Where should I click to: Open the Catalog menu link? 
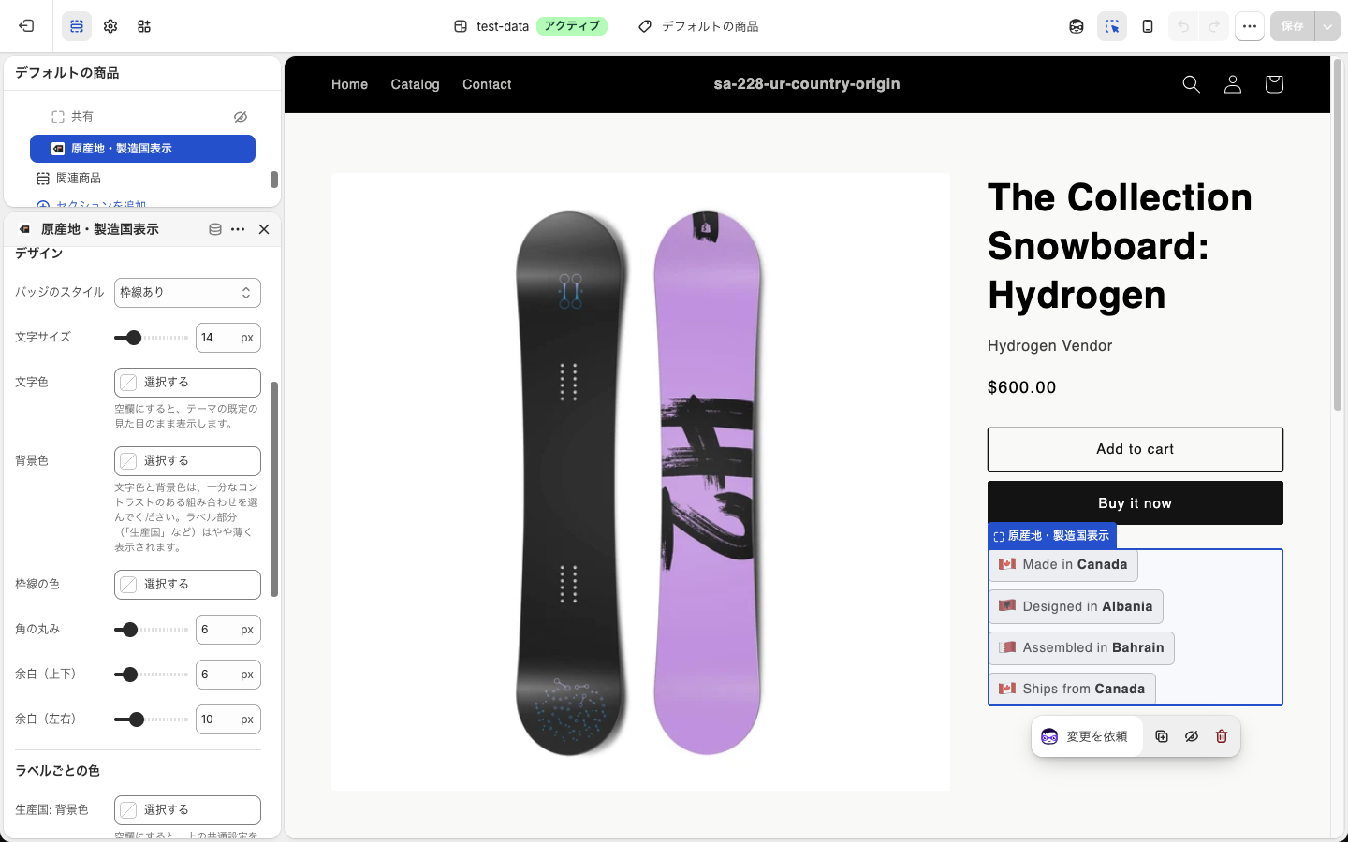415,84
